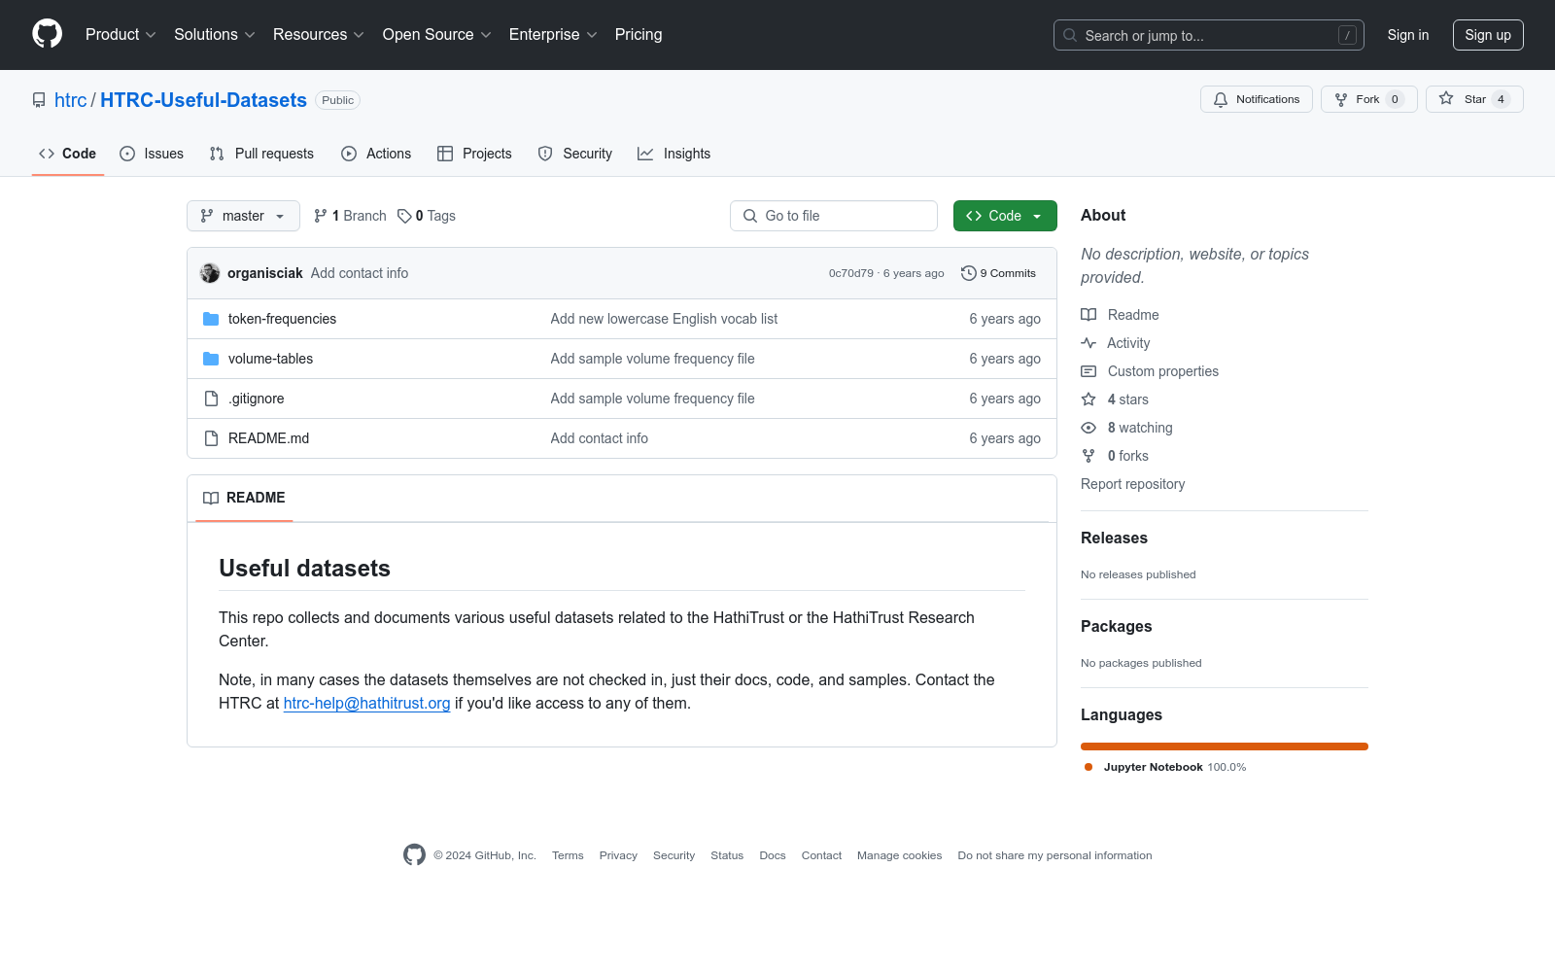
Task: Open the htrc organization link
Action: (x=70, y=100)
